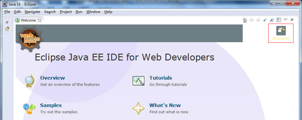Maximize the Eclipse window
Image resolution: width=302 pixels, height=120 pixels.
(282, 3)
